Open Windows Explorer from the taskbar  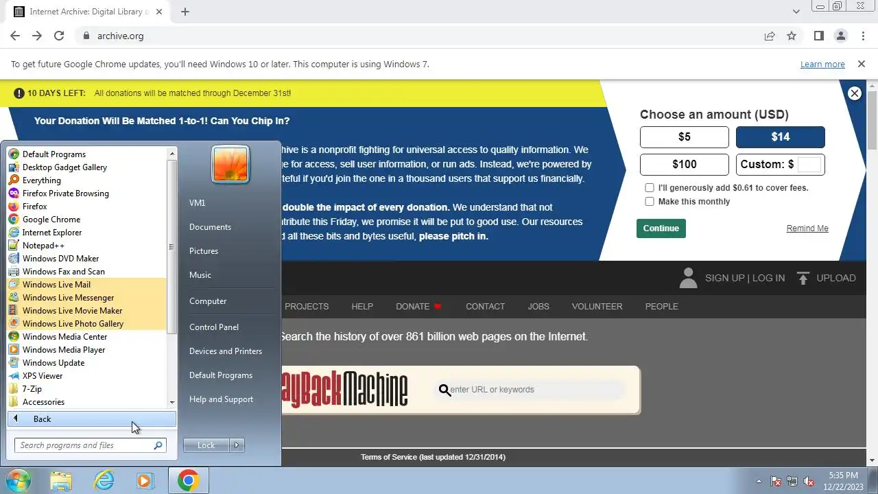click(x=60, y=480)
